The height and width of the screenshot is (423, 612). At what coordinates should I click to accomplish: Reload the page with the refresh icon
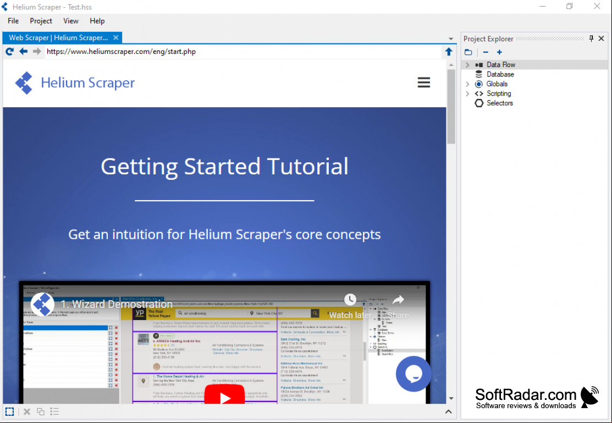10,51
